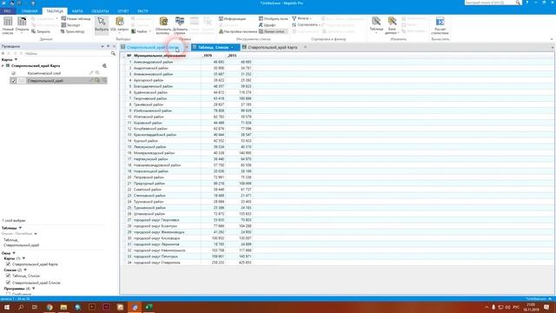Open Hotlink settings (Настройки геолинка)
This screenshot has height=313, width=556.
click(237, 31)
